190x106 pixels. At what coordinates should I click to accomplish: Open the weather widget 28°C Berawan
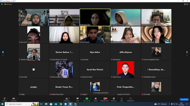pyautogui.click(x=160, y=104)
